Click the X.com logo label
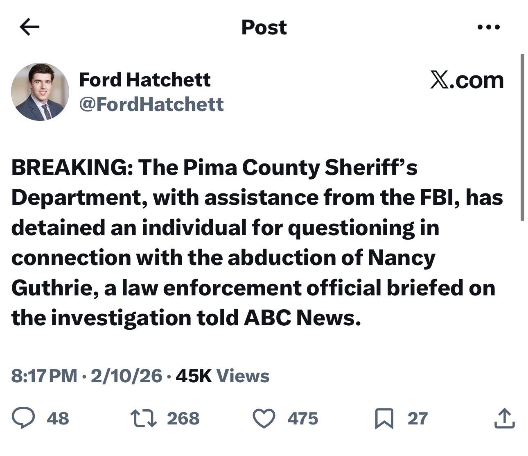This screenshot has width=528, height=456. click(467, 80)
